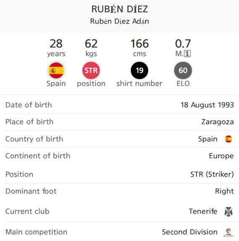
Task: Click the Right dominant foot value
Action: coord(224,191)
